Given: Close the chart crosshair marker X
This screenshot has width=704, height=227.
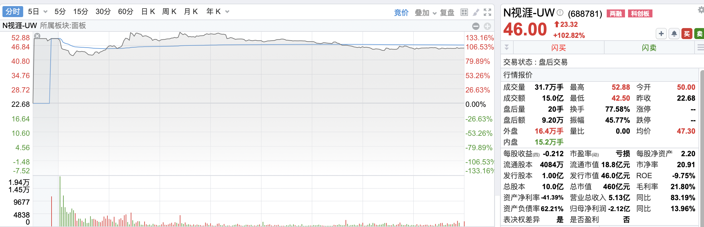Looking at the screenshot, I should (x=37, y=36).
